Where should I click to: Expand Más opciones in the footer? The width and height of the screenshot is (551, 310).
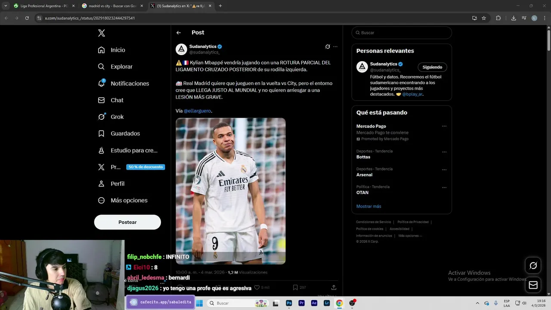click(x=410, y=236)
